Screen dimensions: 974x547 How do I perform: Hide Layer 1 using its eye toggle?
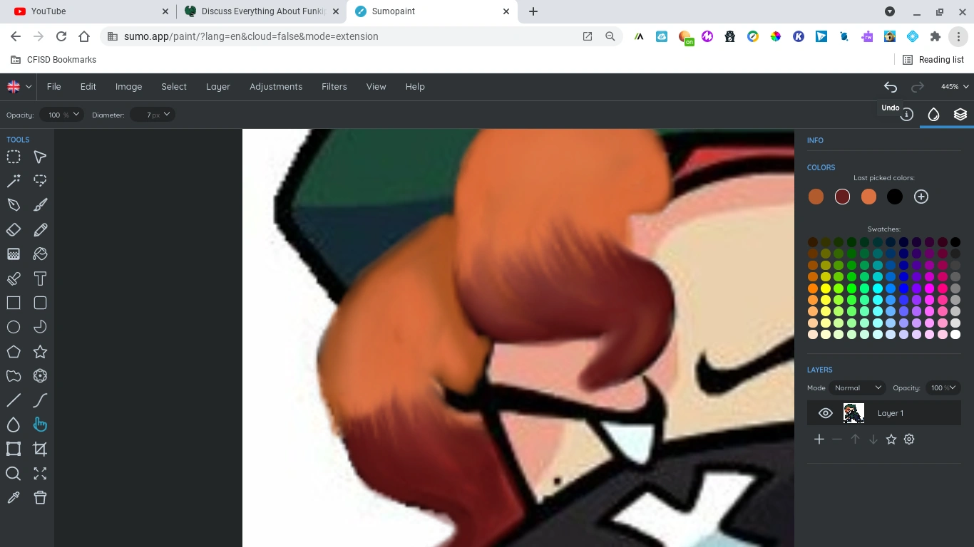click(x=825, y=413)
